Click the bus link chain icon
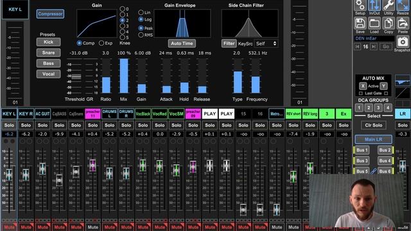Image resolution: width=411 pixels, height=231 pixels. (x=374, y=171)
